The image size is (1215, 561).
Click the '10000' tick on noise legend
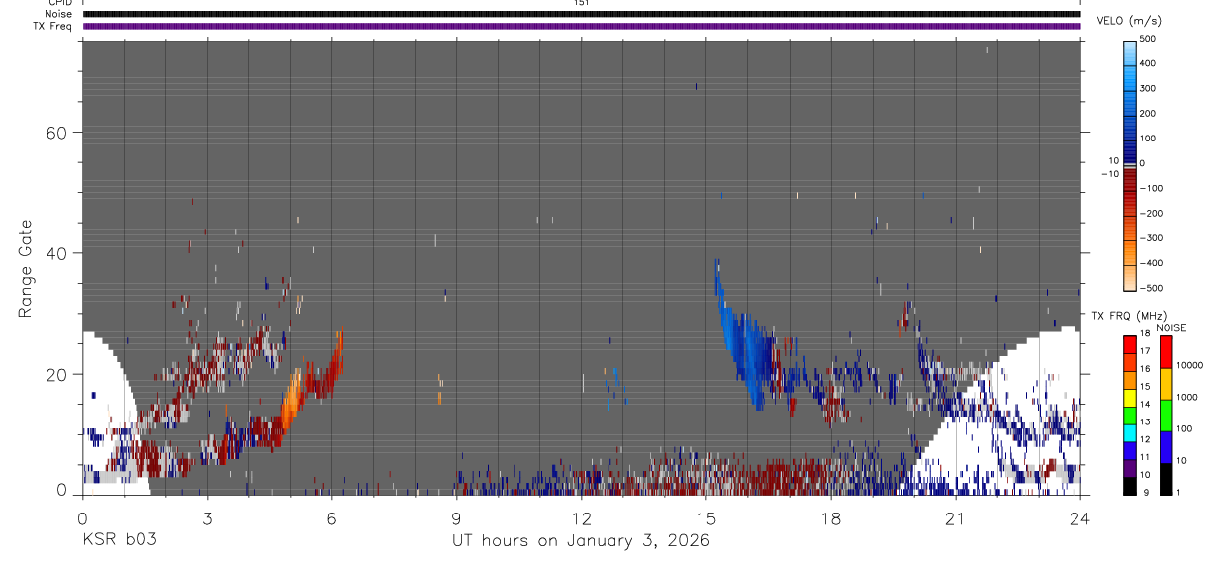click(1188, 366)
